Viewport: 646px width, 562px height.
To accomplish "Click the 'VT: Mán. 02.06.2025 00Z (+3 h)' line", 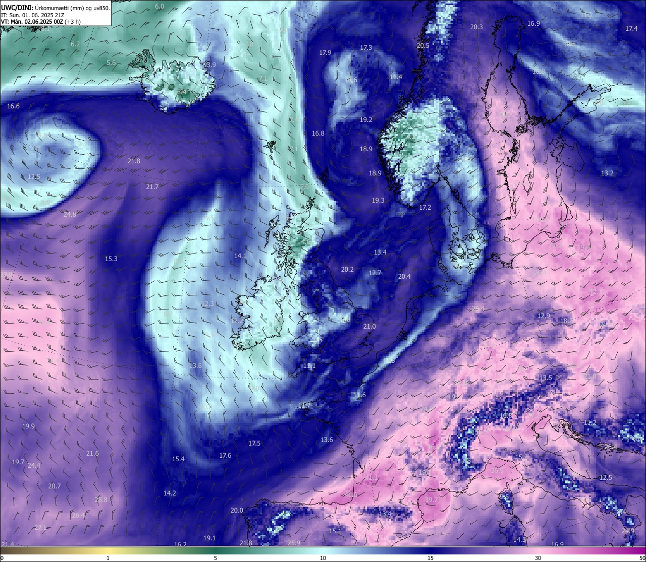I will pyautogui.click(x=41, y=22).
